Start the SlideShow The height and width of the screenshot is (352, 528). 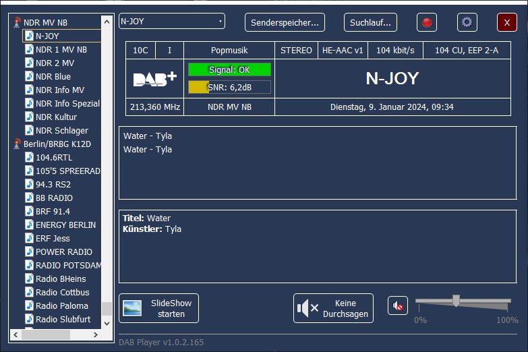158,308
